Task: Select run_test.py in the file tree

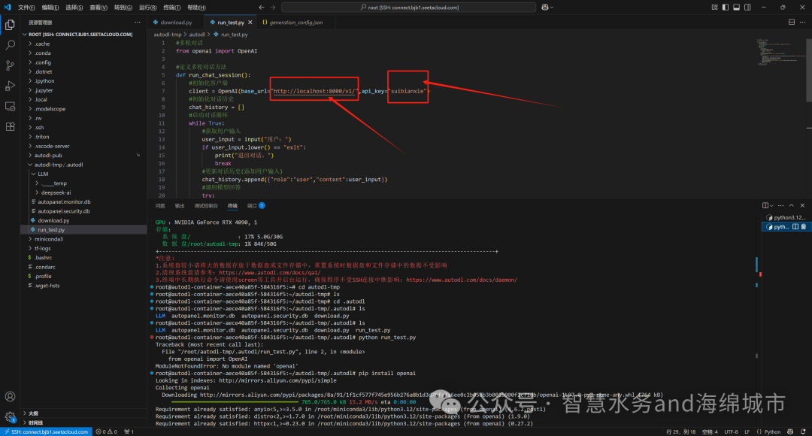Action: pos(84,230)
